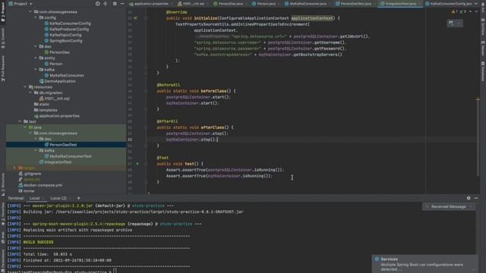Open the Database tool window side tab

[x=483, y=71]
